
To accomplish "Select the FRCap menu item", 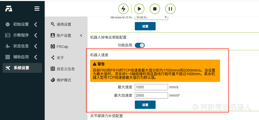I will click(x=62, y=47).
